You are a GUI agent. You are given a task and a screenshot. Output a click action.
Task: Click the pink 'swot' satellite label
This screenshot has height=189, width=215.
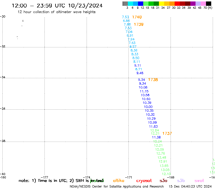pos(199,181)
